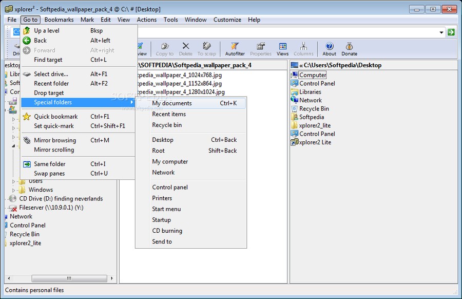
Task: Click the Autofilter toolbar icon
Action: coord(235,46)
